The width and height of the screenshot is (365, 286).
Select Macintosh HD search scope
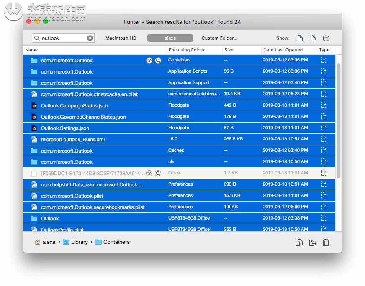(121, 38)
